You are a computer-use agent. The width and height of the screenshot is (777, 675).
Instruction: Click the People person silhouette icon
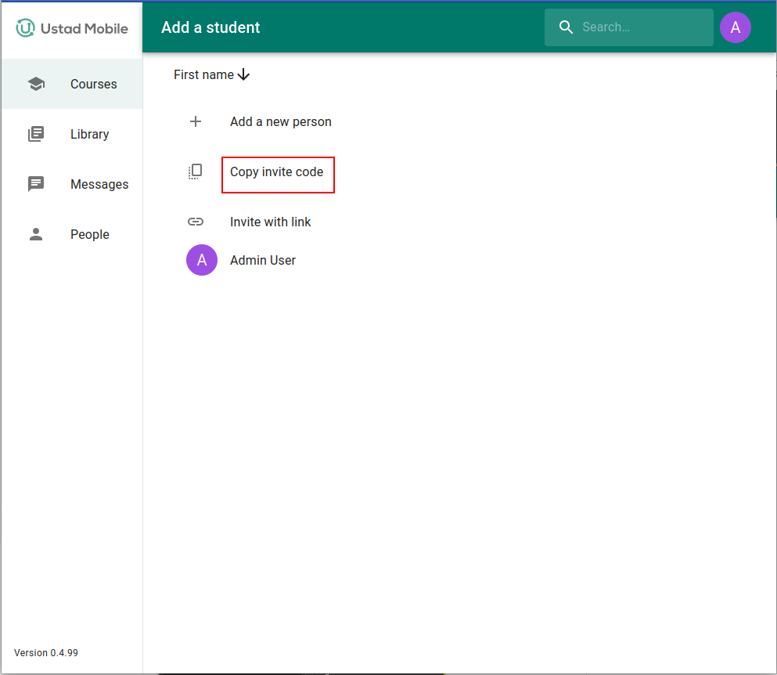[36, 234]
